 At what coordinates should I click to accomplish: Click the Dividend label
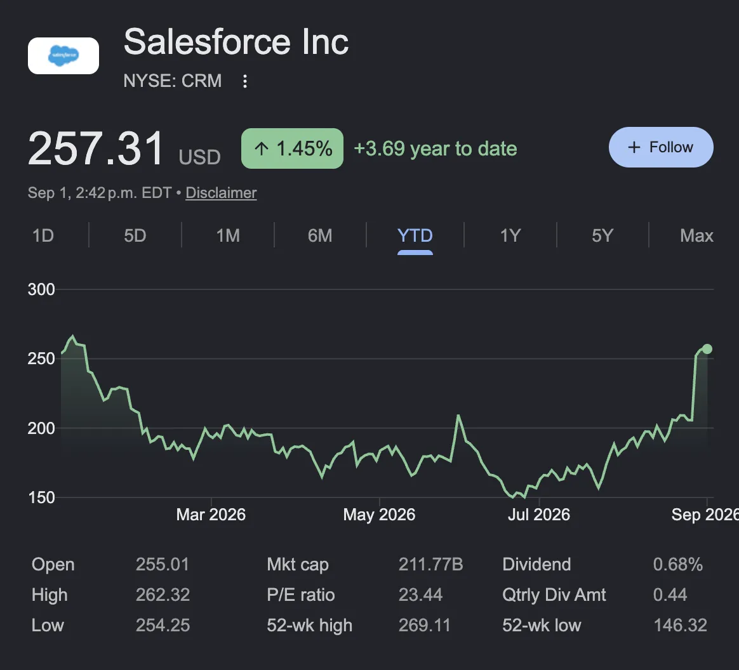537,564
